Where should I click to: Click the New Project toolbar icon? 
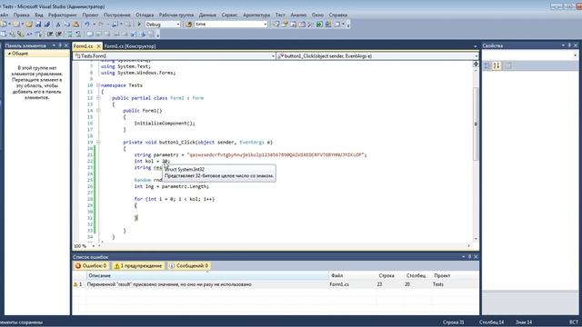tap(3, 25)
